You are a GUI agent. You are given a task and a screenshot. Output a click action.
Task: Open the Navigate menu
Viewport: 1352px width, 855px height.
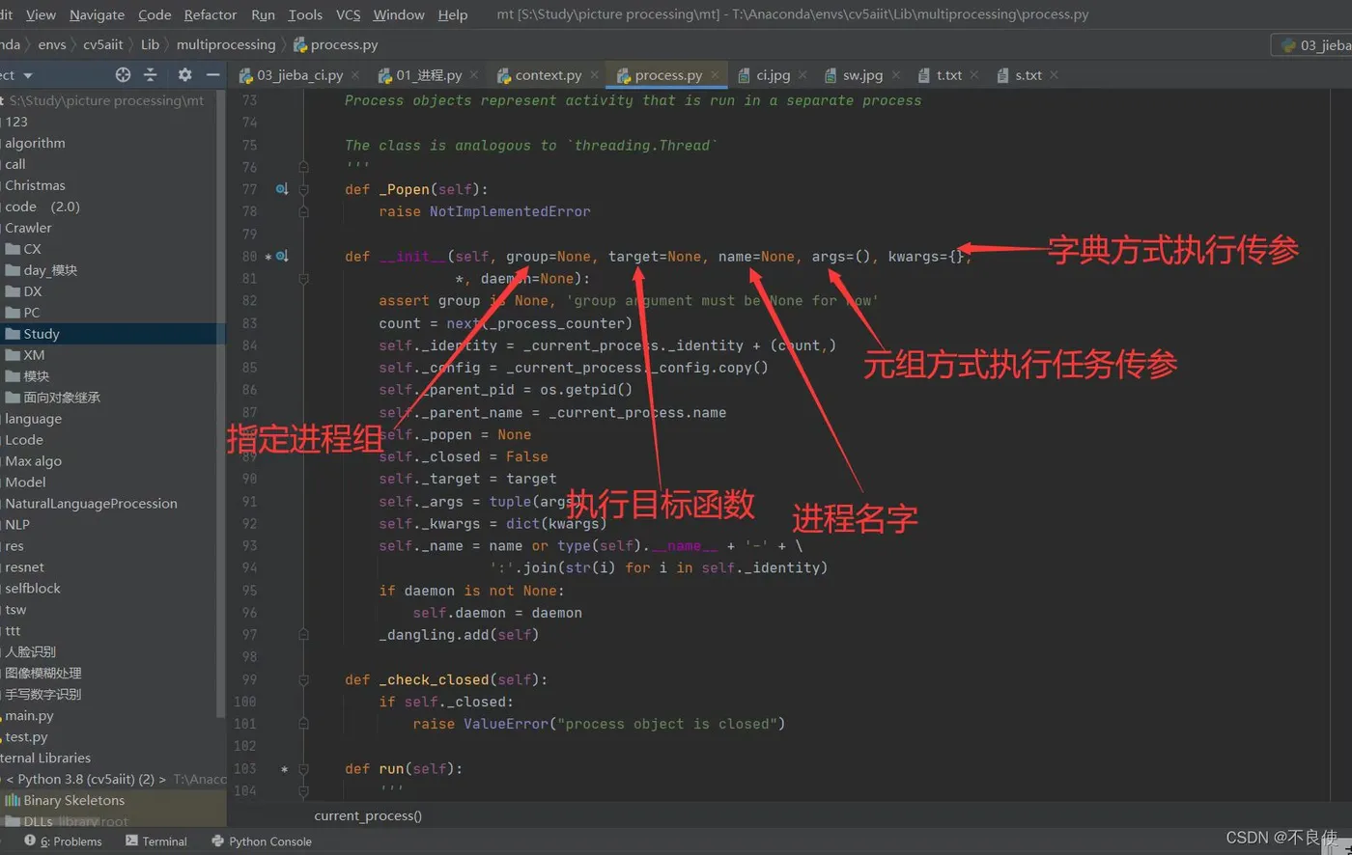(97, 14)
